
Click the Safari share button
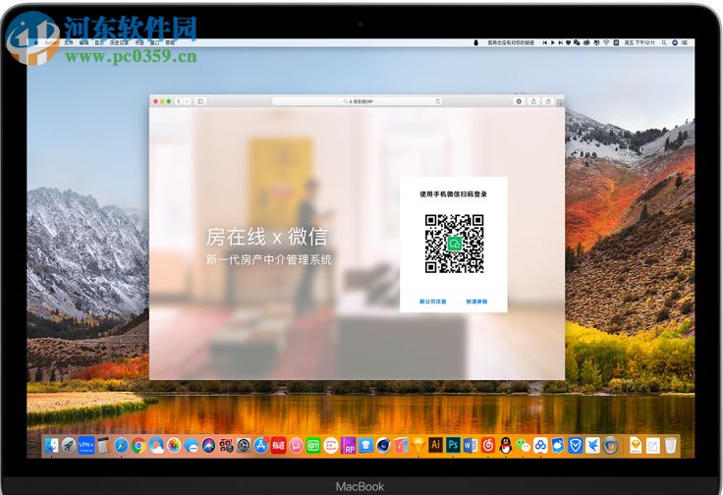pos(533,101)
